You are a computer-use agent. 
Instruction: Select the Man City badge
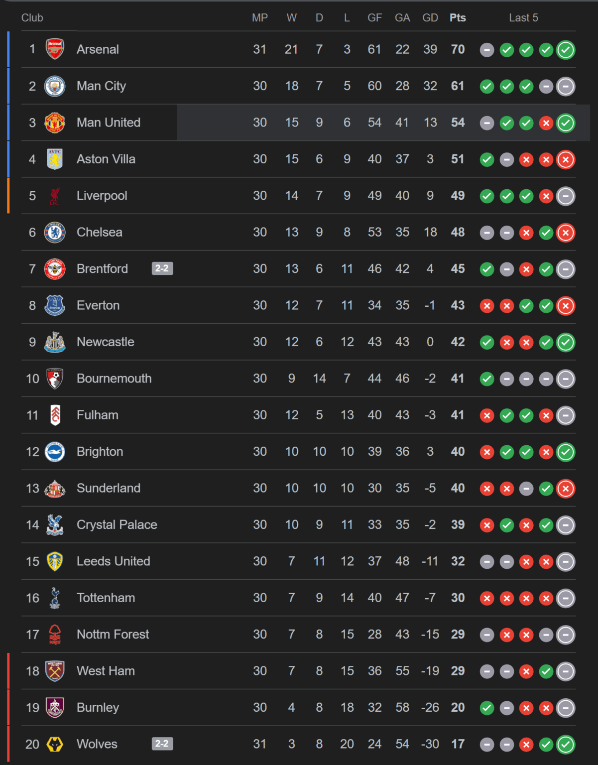55,86
